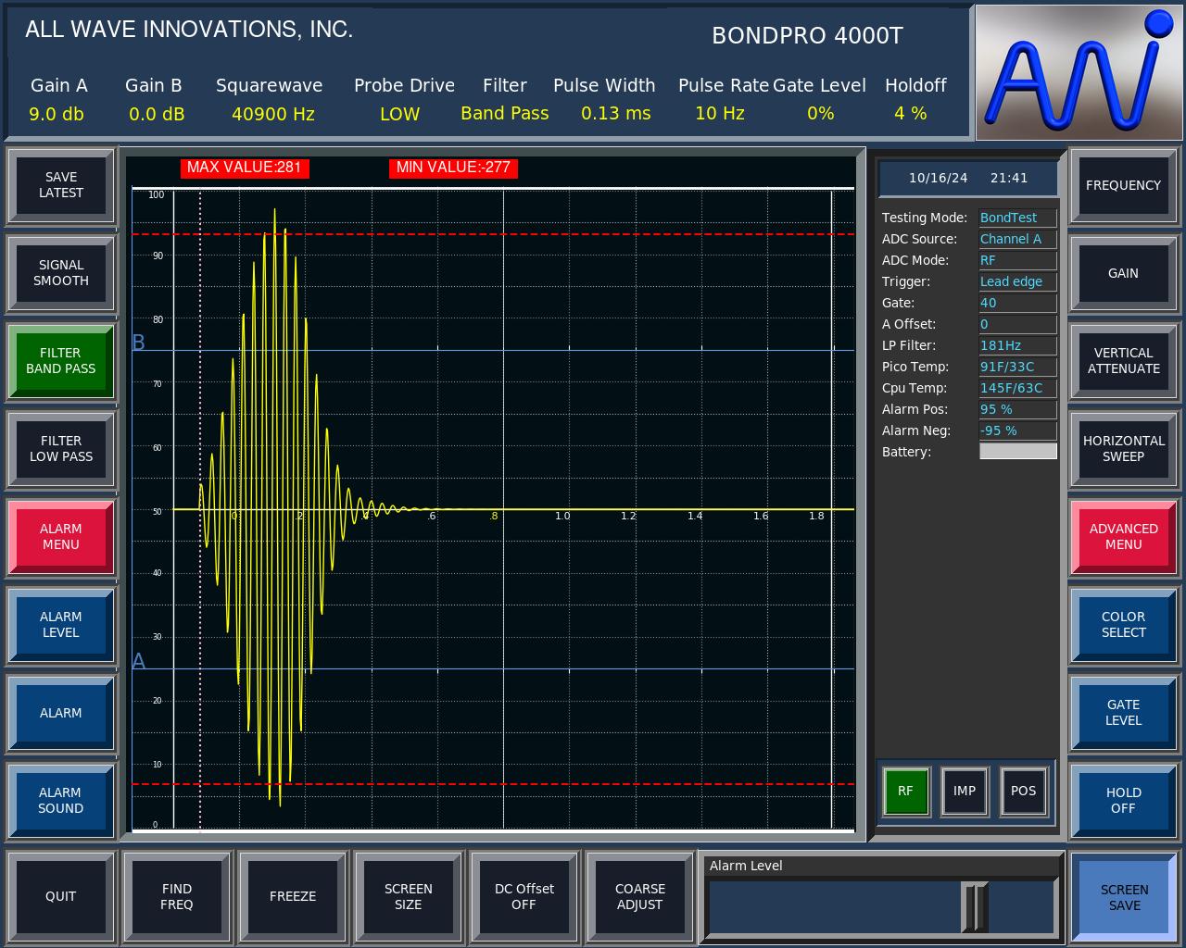Toggle ALARM SOUND
The width and height of the screenshot is (1186, 948).
61,801
